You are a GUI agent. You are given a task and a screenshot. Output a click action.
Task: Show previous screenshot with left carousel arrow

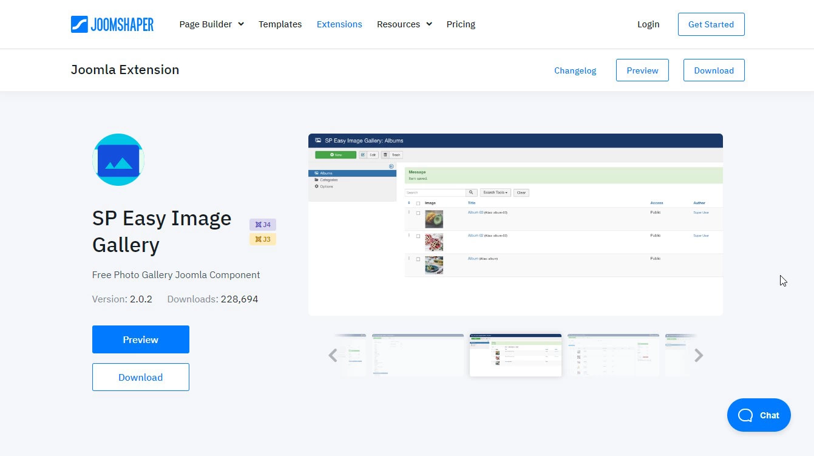[x=333, y=355]
